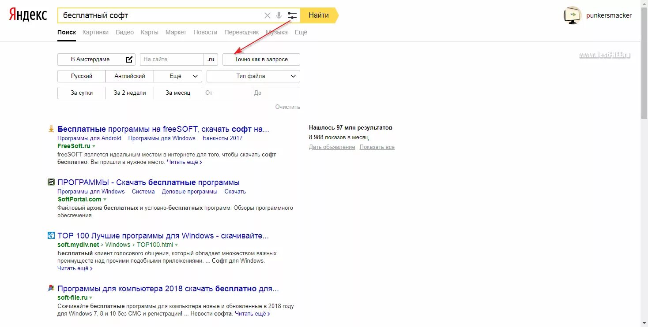This screenshot has height=327, width=648.
Task: Toggle the Точно как в запросе filter
Action: (x=261, y=59)
